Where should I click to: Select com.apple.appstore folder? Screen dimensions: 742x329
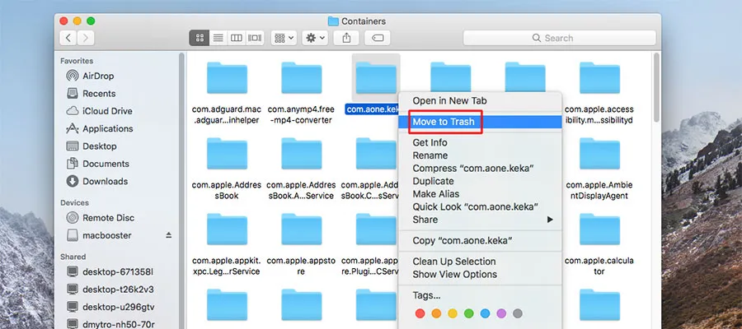coord(302,229)
